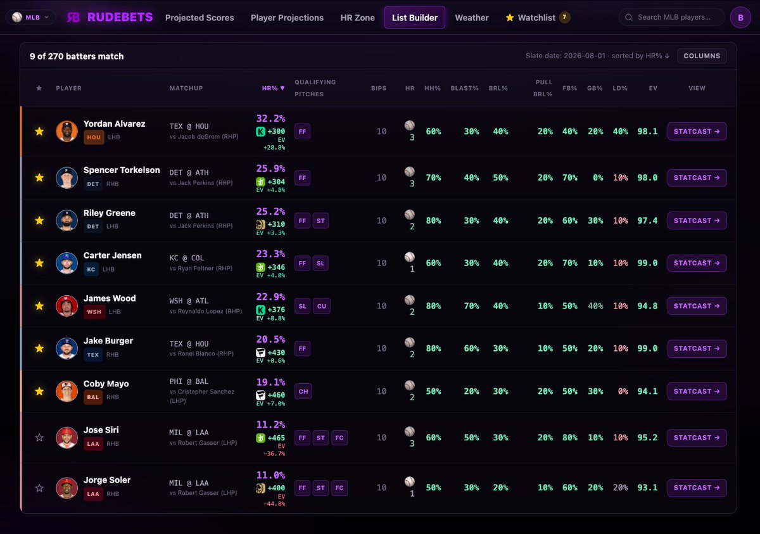Click the Search MLB players field
Screen dimensions: 760x534
coord(672,17)
